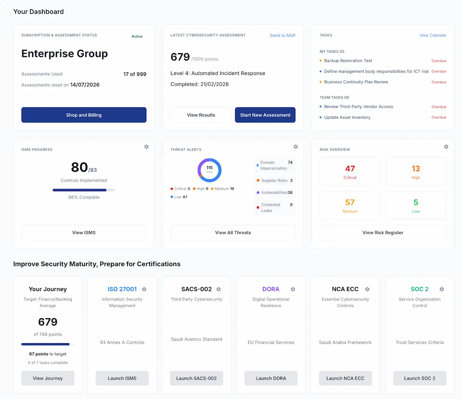The height and width of the screenshot is (399, 462).
Task: Click the Threat Alerts gear icon
Action: click(x=295, y=147)
